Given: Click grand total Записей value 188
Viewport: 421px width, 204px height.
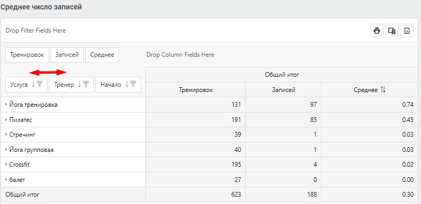Looking at the screenshot, I should click(312, 195).
